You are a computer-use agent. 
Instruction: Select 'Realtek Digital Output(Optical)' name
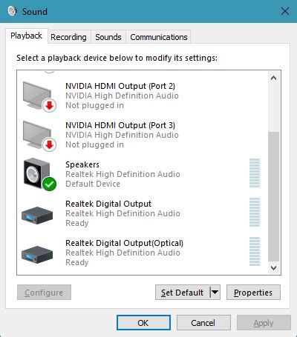(x=124, y=243)
